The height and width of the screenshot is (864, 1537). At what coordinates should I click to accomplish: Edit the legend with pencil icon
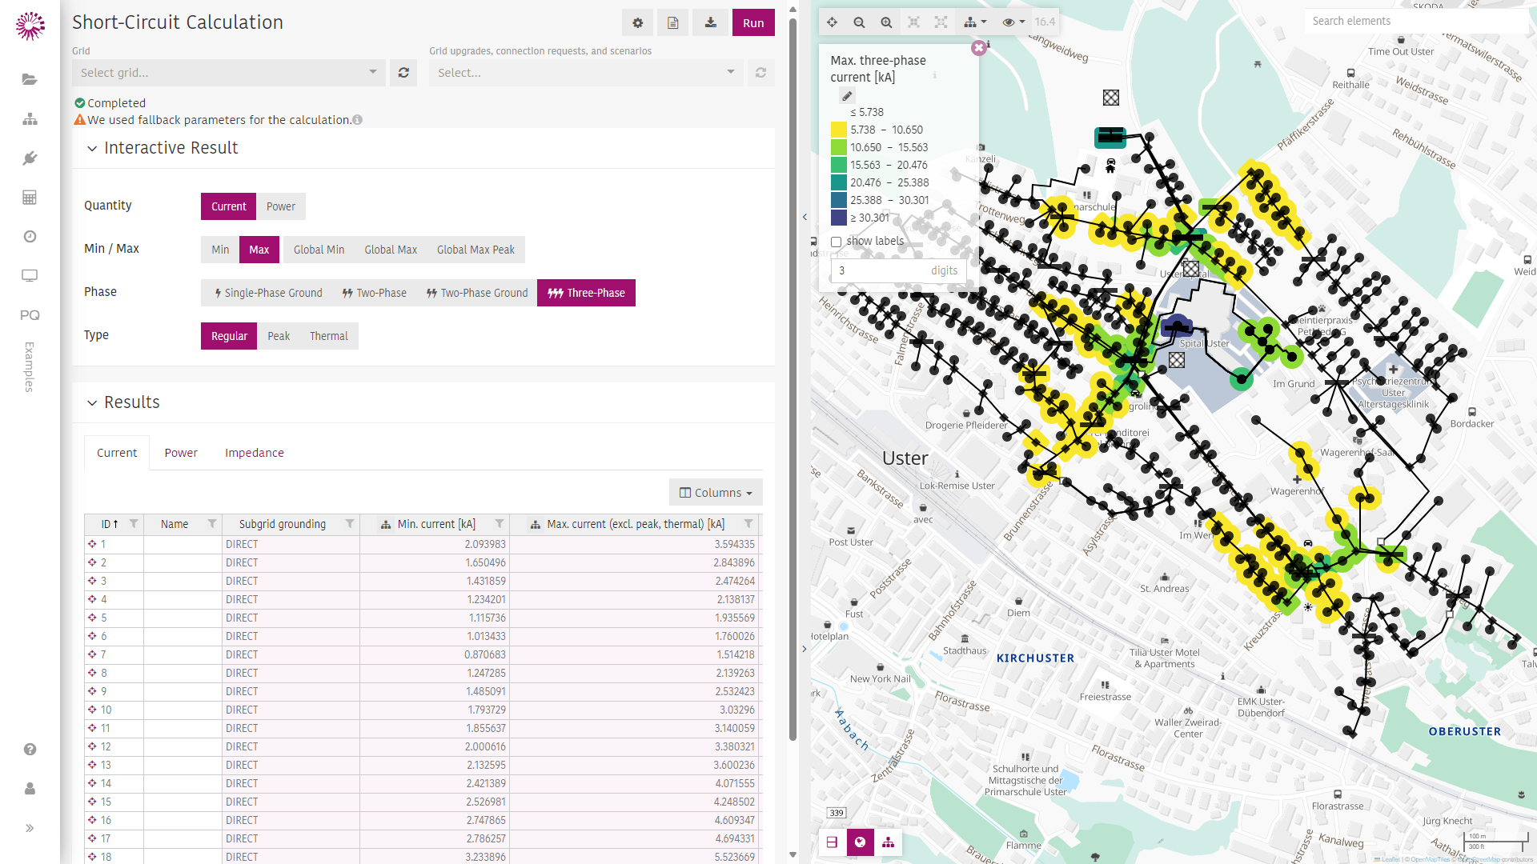point(847,96)
